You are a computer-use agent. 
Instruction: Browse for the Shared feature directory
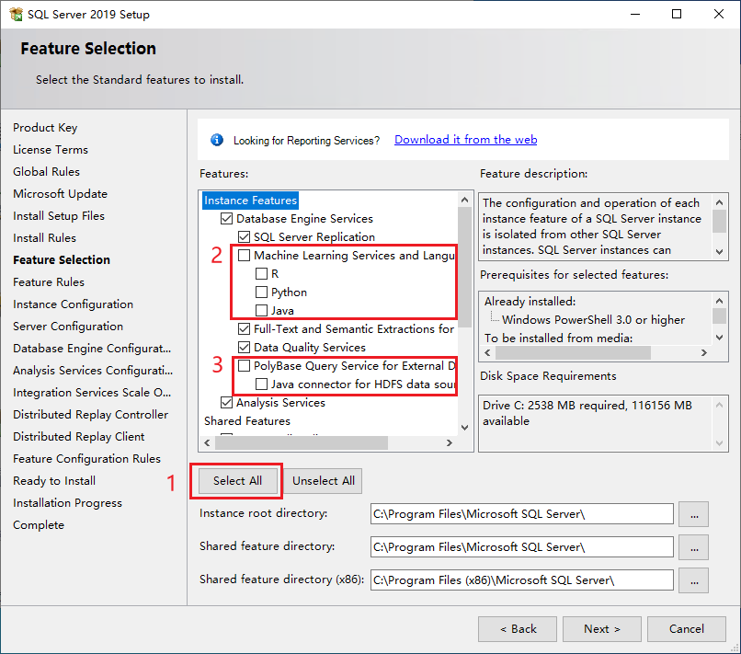pos(694,547)
